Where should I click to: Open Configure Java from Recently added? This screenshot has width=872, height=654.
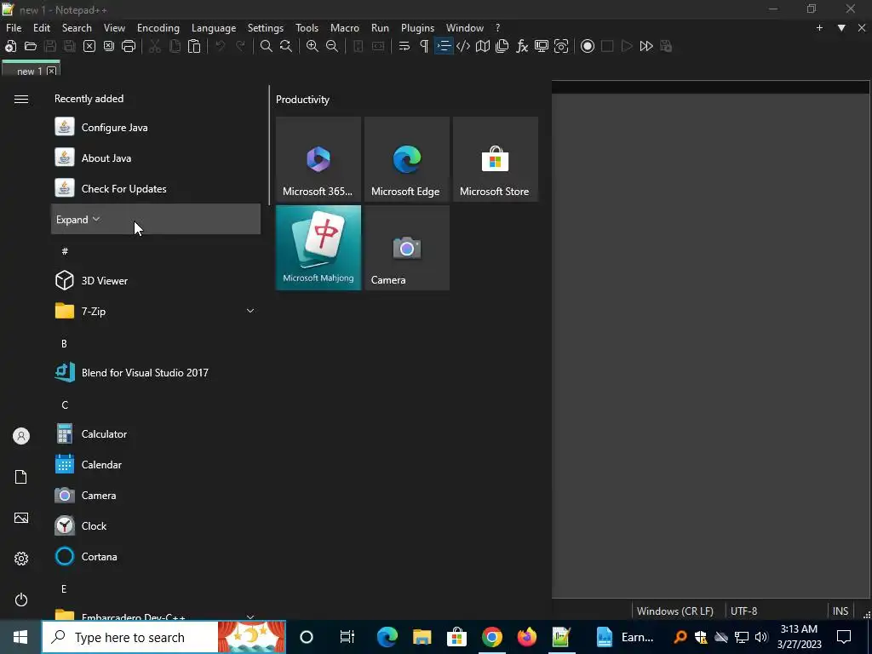coord(156,128)
